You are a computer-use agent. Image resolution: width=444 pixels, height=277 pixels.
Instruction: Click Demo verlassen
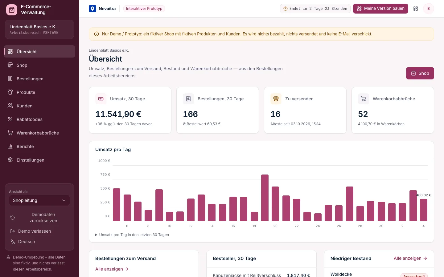point(39,231)
